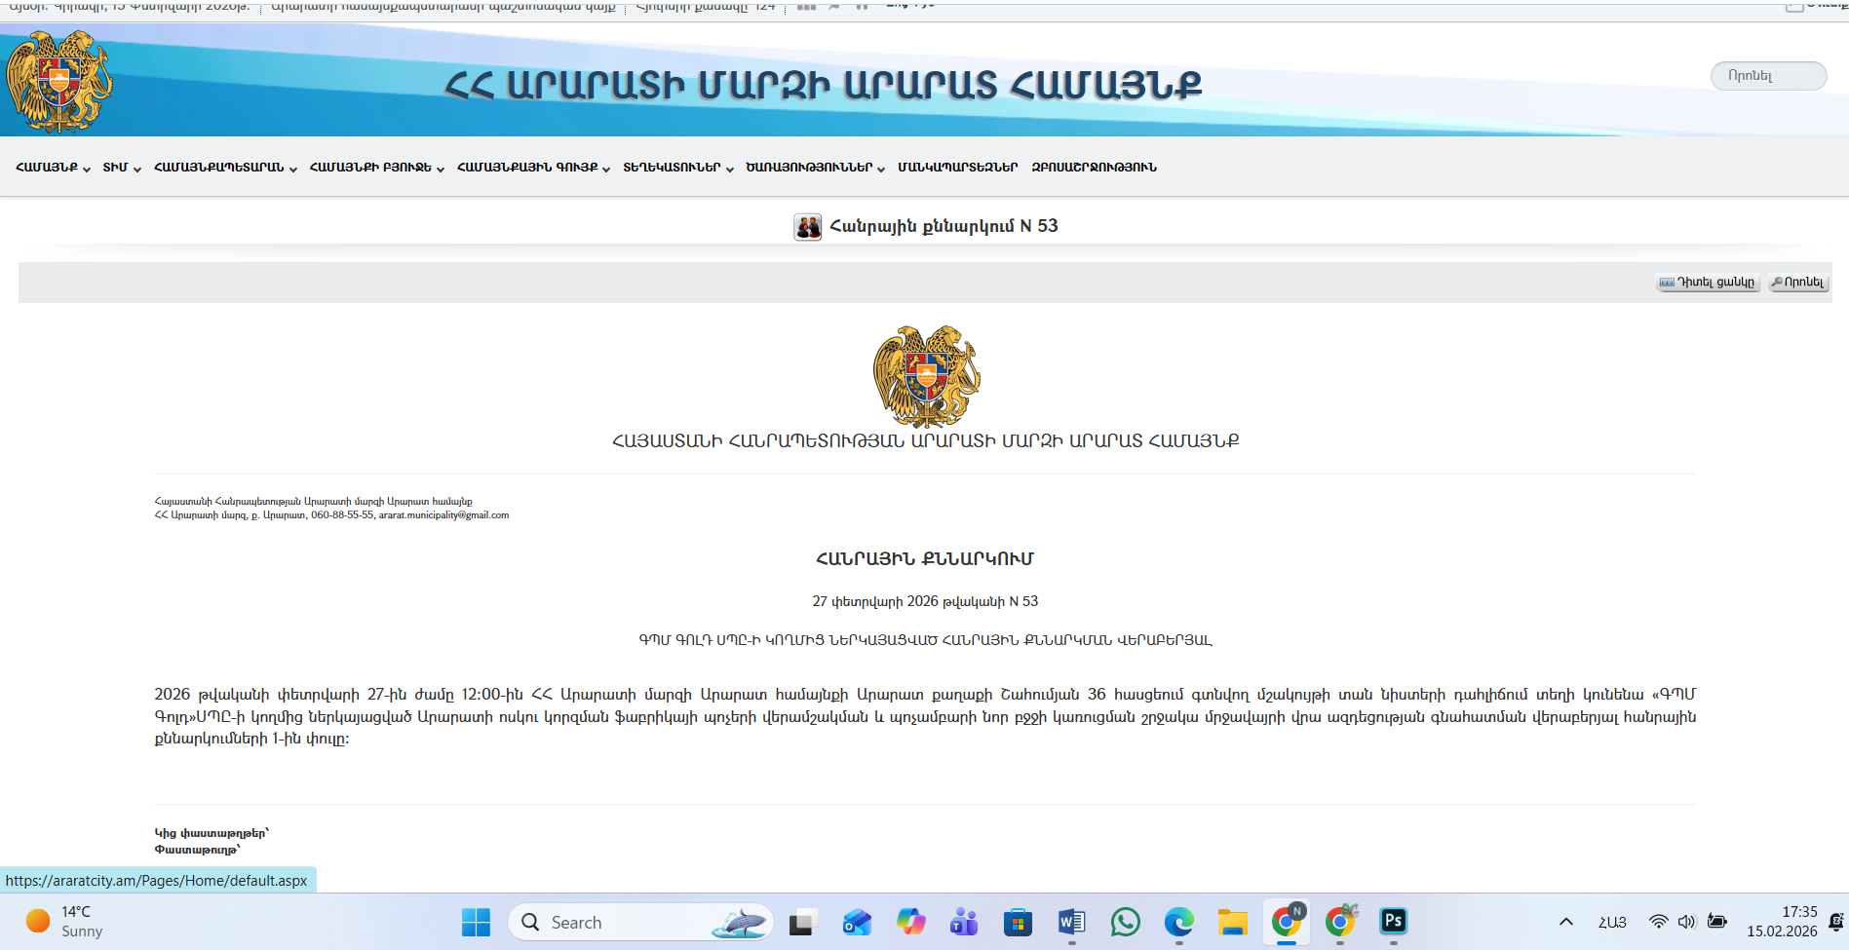Open File Explorer from the taskbar

point(1232,922)
